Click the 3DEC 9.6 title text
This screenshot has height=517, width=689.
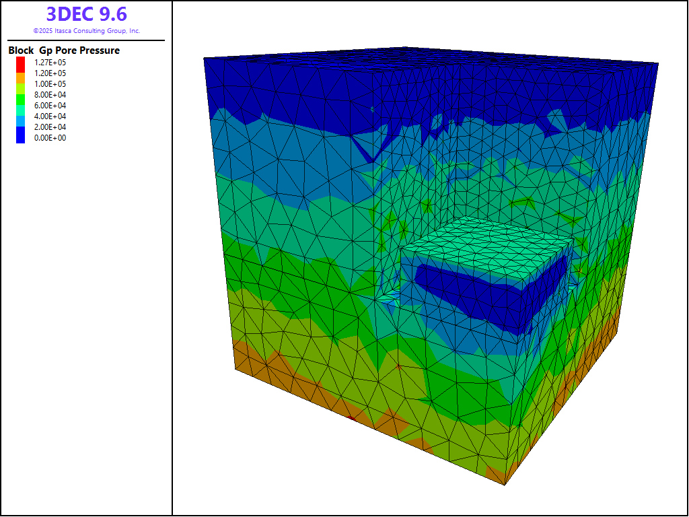pos(86,14)
